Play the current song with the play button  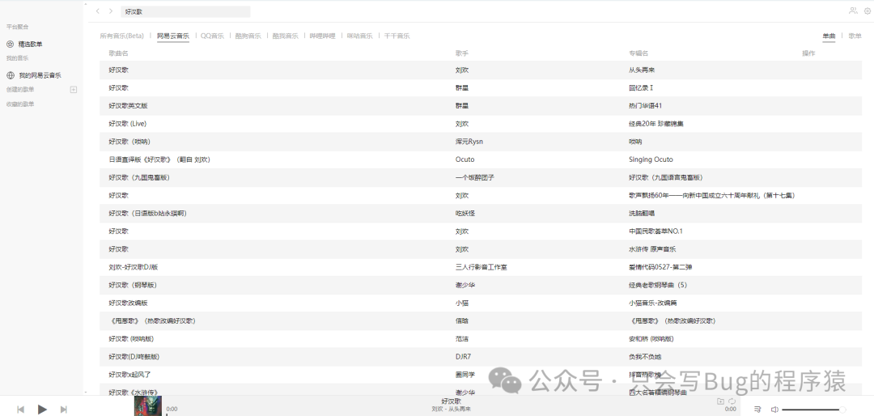coord(42,410)
